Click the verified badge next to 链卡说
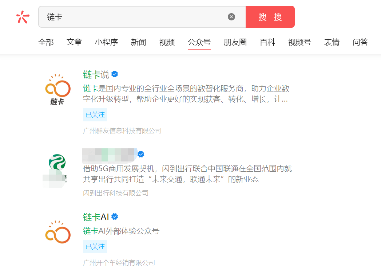 coord(115,74)
